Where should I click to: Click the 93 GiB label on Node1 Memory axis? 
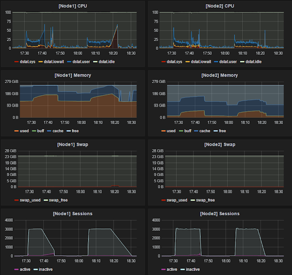point(12,105)
